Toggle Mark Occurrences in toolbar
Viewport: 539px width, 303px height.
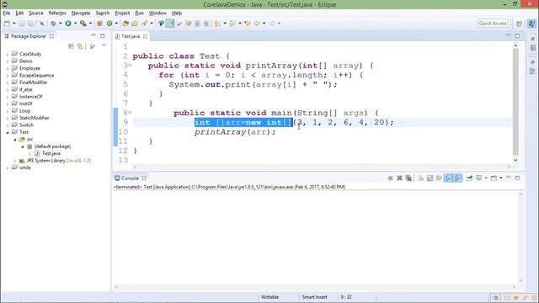tap(170, 24)
